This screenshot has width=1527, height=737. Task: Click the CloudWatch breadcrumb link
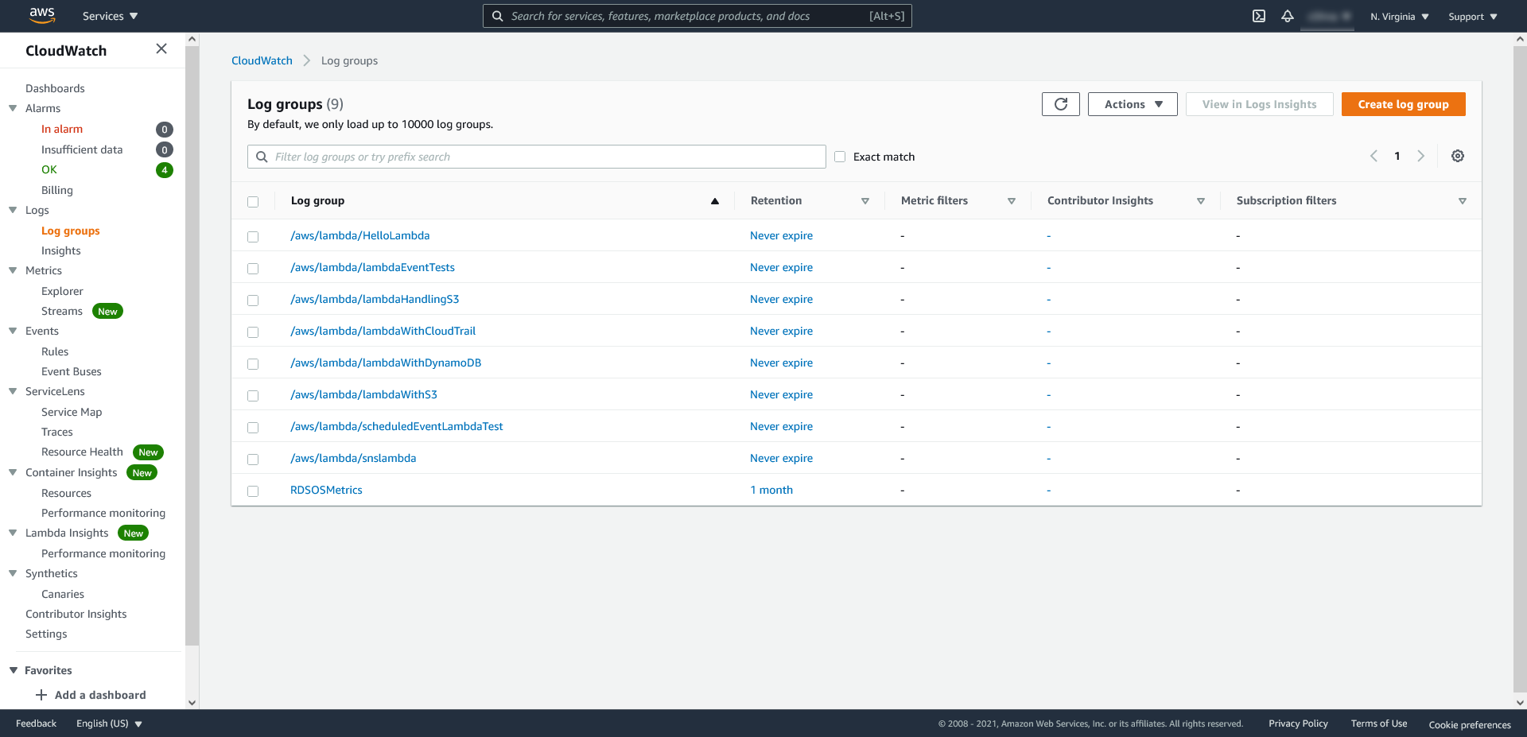point(262,60)
